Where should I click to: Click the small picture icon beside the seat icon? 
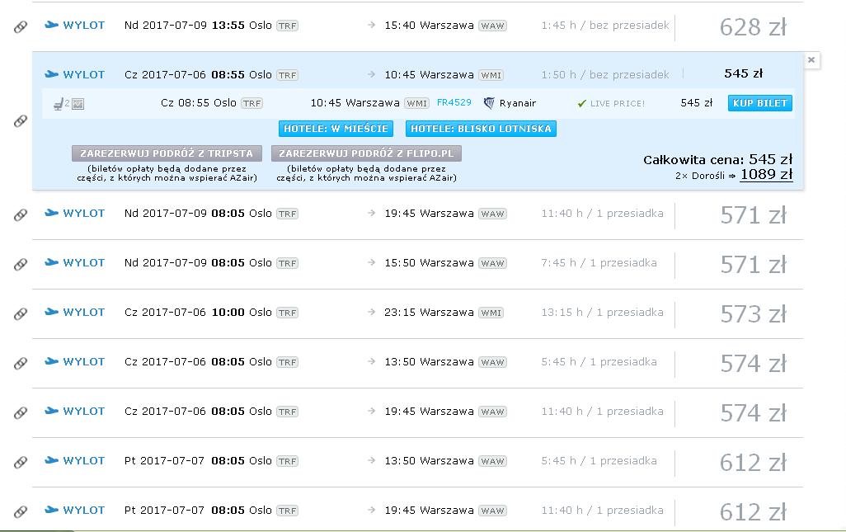78,104
